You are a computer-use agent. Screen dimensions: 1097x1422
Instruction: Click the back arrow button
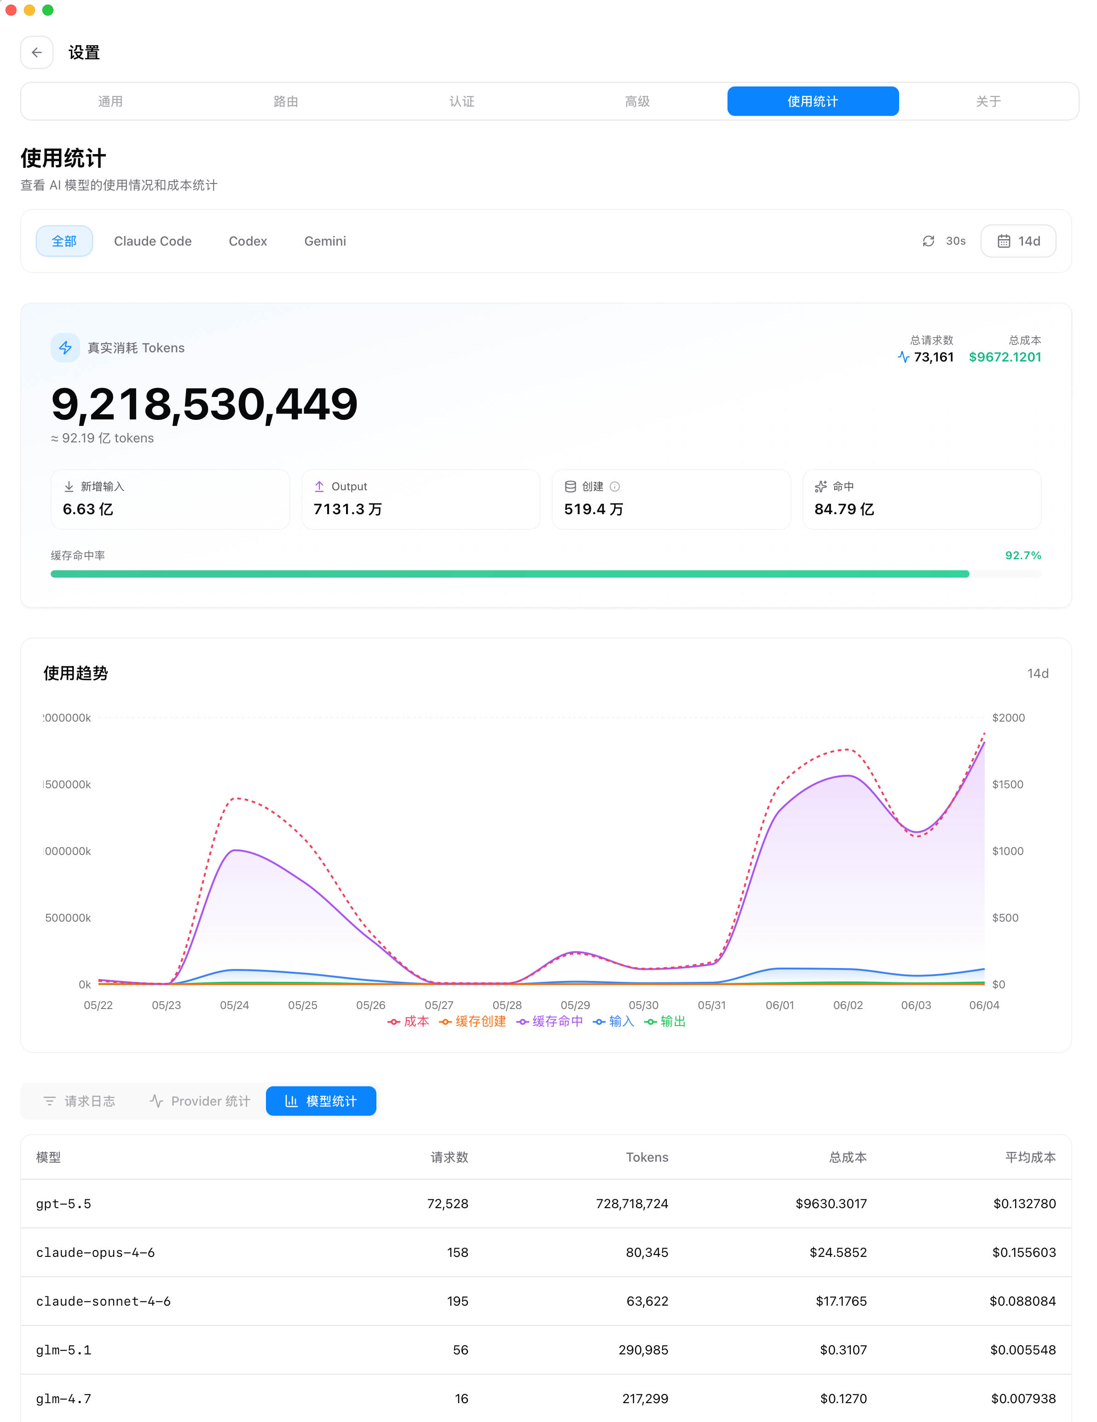click(x=36, y=52)
